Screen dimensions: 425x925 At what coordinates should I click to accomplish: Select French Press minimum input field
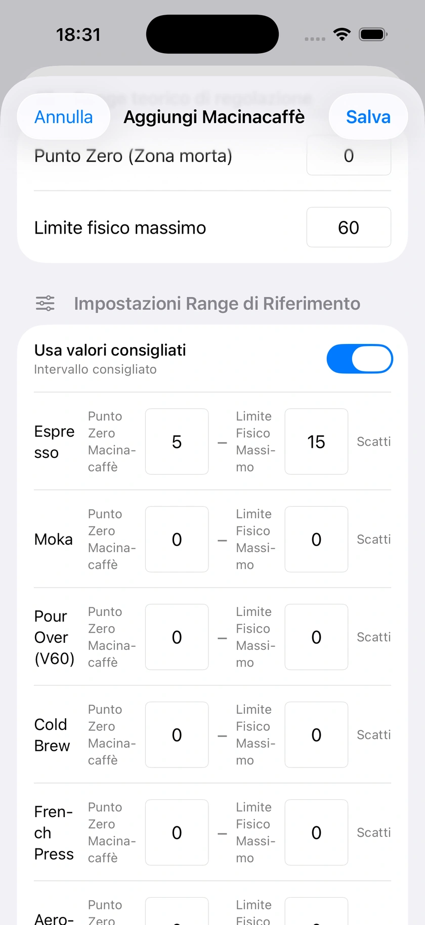pos(177,833)
